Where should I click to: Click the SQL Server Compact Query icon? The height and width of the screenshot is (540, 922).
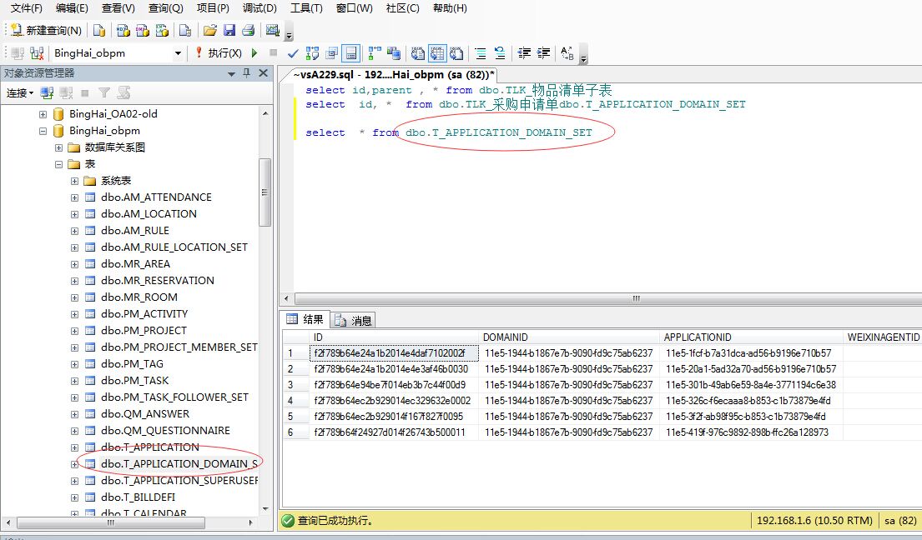click(x=185, y=30)
